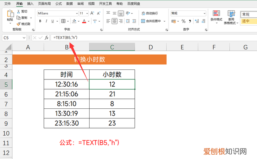Apply comma style

[x=190, y=21]
